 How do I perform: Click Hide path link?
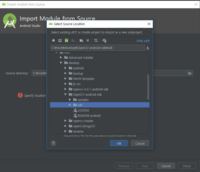point(143,41)
